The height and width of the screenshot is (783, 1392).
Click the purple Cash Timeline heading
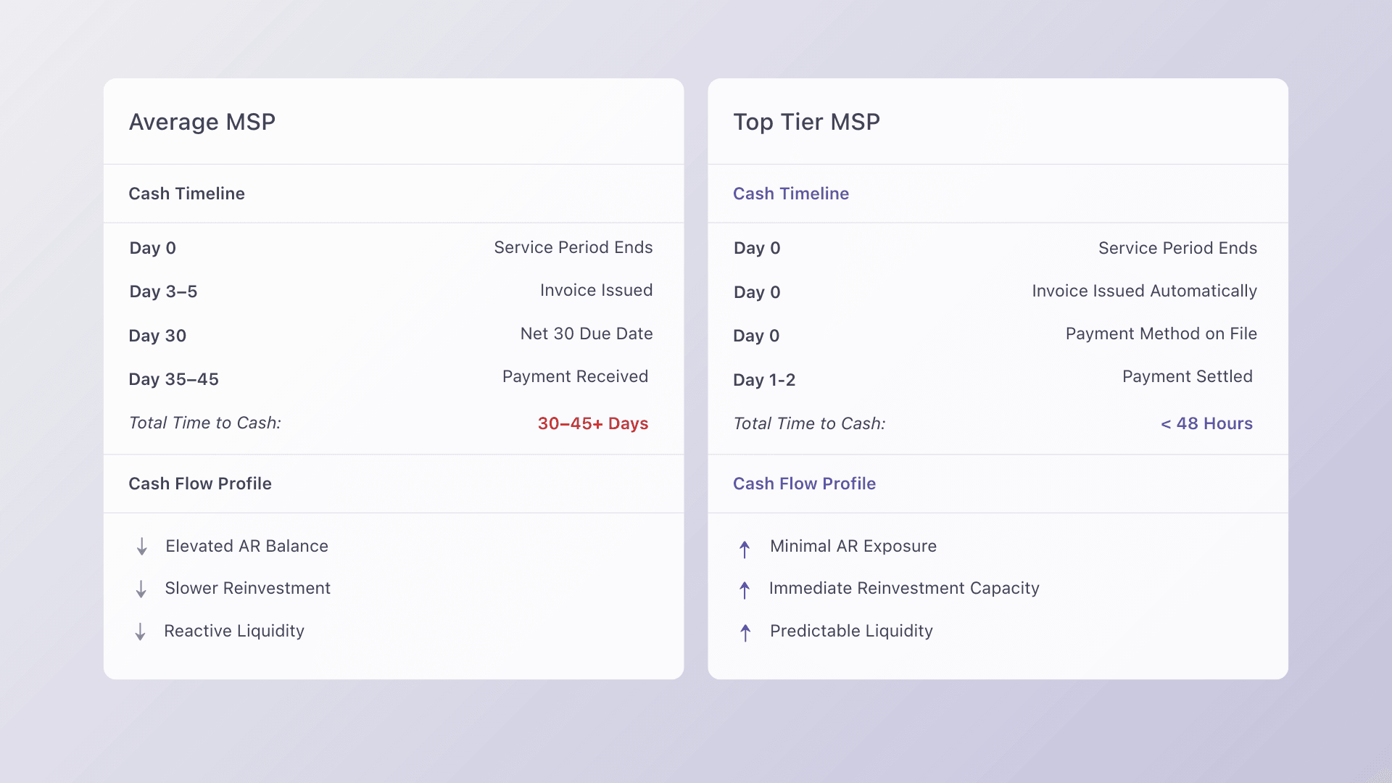pos(790,194)
